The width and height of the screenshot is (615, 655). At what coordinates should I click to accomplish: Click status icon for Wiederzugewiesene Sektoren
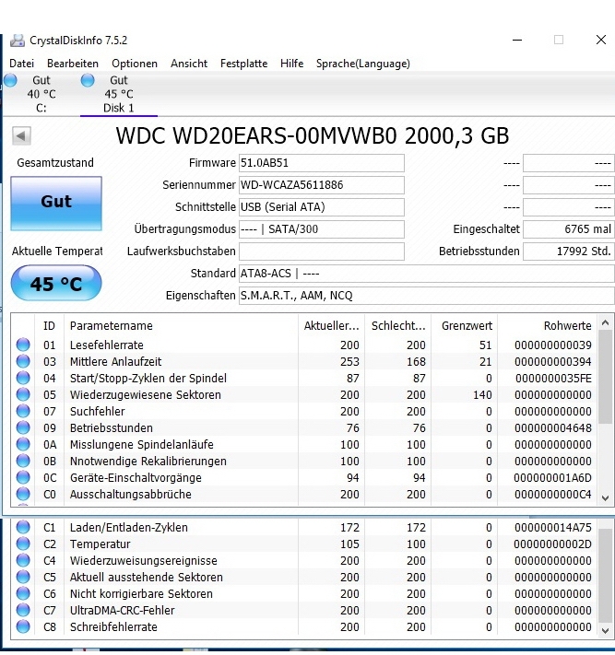click(x=23, y=394)
